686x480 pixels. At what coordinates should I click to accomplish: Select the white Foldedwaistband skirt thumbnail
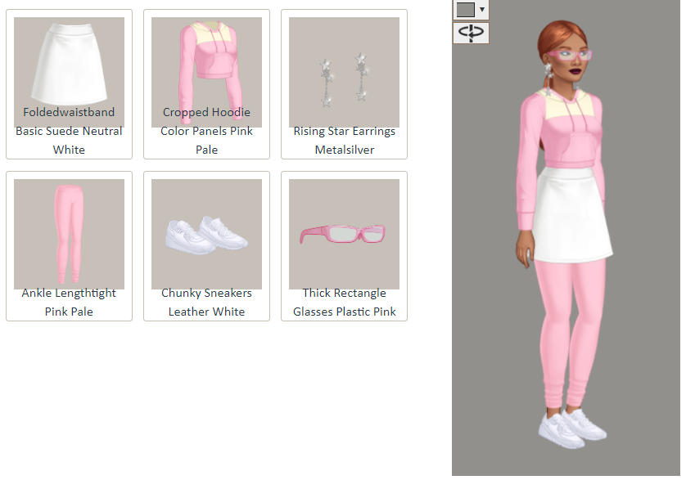(x=69, y=72)
